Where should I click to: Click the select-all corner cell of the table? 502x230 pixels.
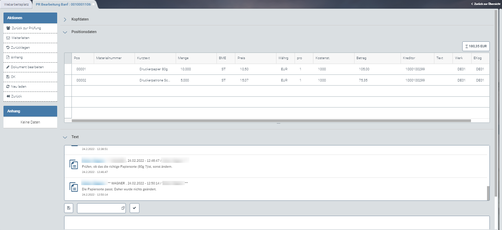[x=68, y=58]
